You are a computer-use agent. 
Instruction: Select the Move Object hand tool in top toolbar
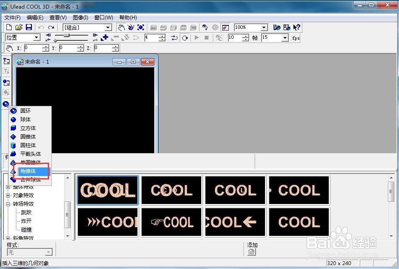(x=122, y=27)
